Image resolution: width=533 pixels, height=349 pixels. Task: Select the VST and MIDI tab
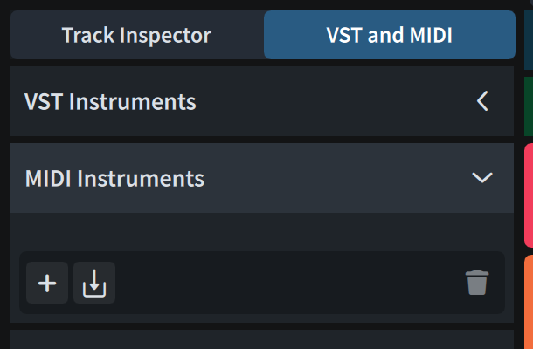pyautogui.click(x=389, y=36)
